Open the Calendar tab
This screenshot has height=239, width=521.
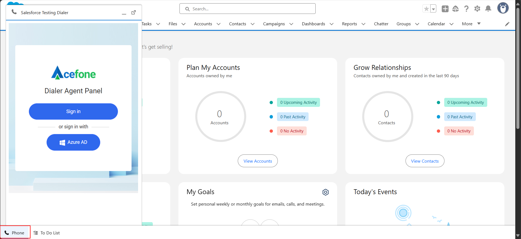point(436,24)
